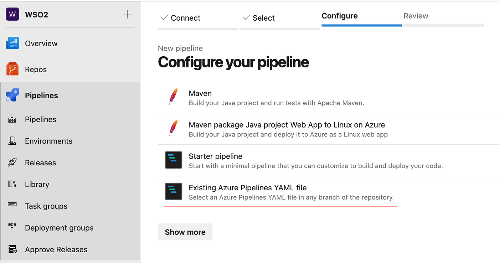The width and height of the screenshot is (499, 263).
Task: Click the WSO2 project avatar icon
Action: pyautogui.click(x=12, y=14)
